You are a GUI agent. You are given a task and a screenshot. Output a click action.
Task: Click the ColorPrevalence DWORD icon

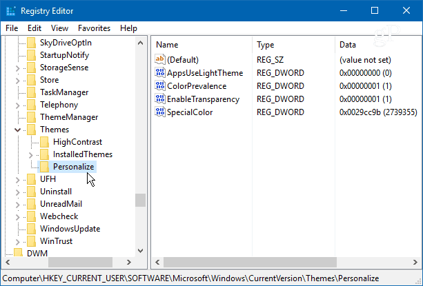point(159,86)
